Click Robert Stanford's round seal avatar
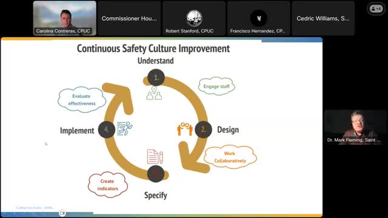The image size is (388, 218). coord(194,18)
